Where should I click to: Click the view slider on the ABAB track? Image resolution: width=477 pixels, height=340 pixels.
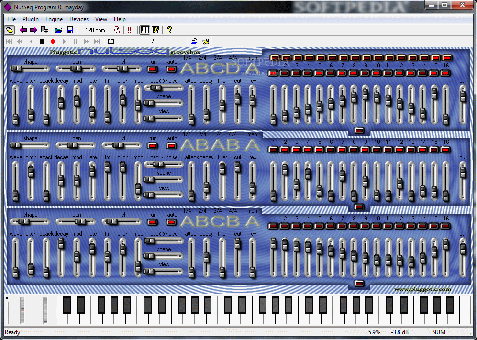click(x=164, y=195)
